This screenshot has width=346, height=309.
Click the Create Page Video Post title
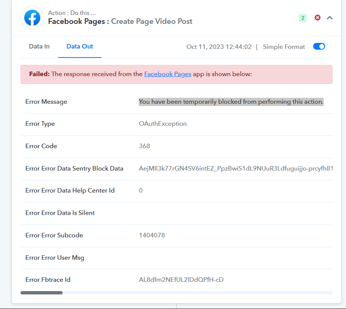(x=152, y=21)
